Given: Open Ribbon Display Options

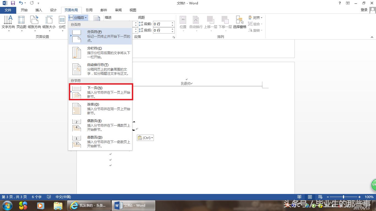Looking at the screenshot, I should [348, 3].
